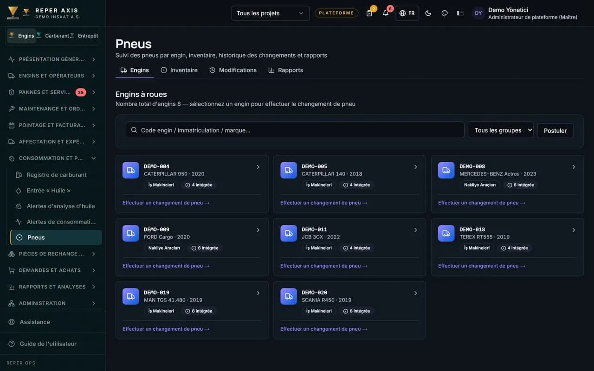Open DEMO-020 Scania chevron arrow
Screen dimensions: 594x371
coord(416,293)
